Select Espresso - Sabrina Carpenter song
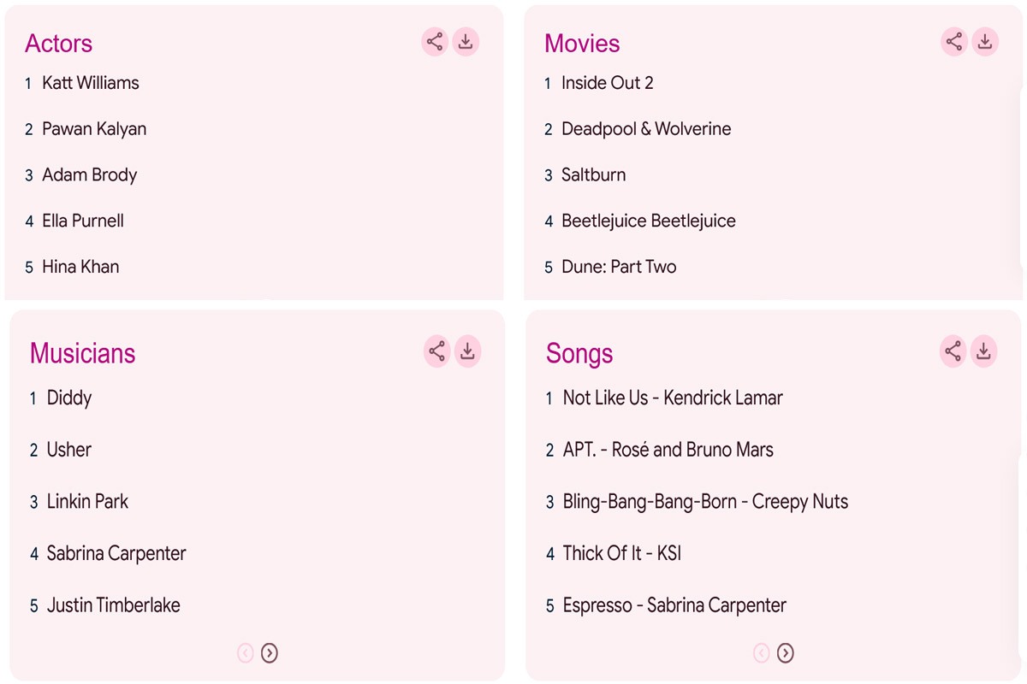Viewport: 1027px width, 684px height. 674,605
